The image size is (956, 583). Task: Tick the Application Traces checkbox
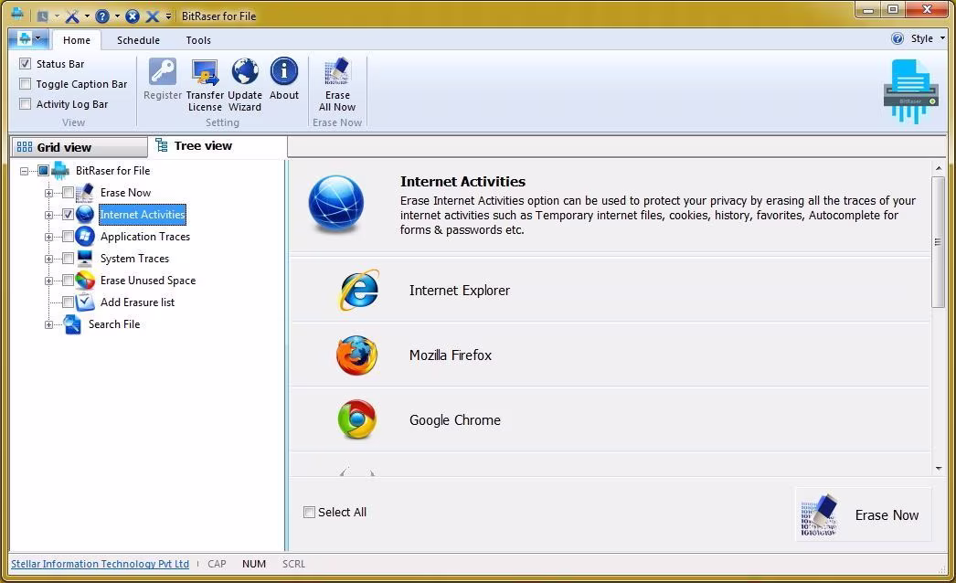click(68, 237)
